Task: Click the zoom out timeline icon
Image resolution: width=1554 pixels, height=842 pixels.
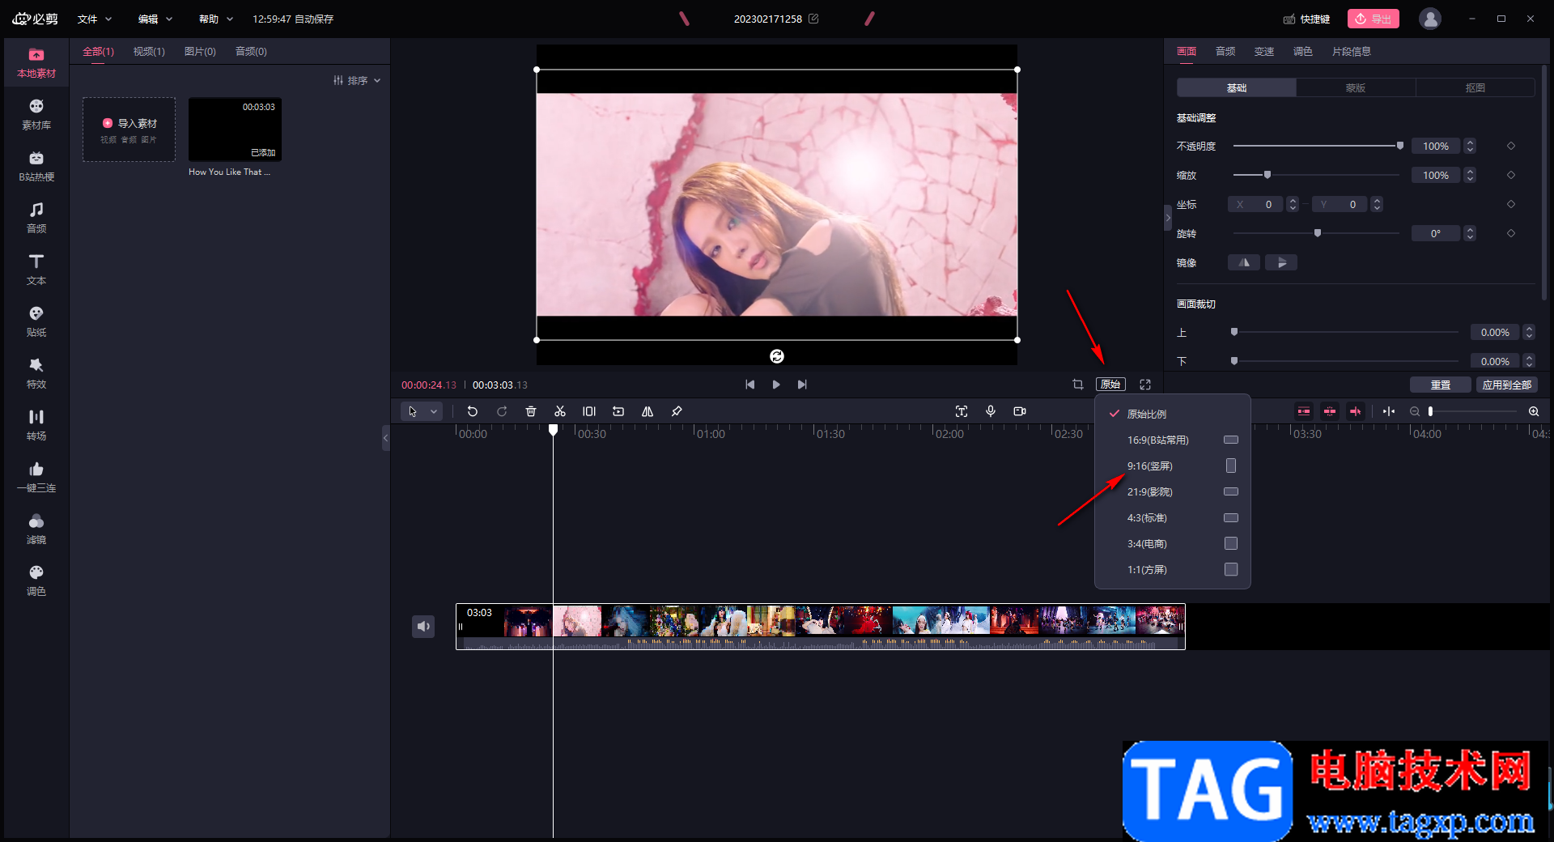Action: click(x=1415, y=411)
